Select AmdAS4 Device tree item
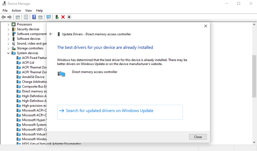Image resolution: width=257 pixels, height=151 pixels. [33, 77]
